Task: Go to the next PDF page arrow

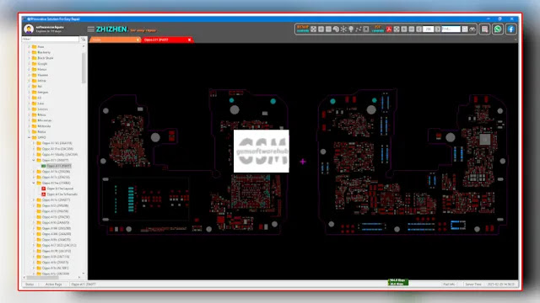Action: pos(438,29)
